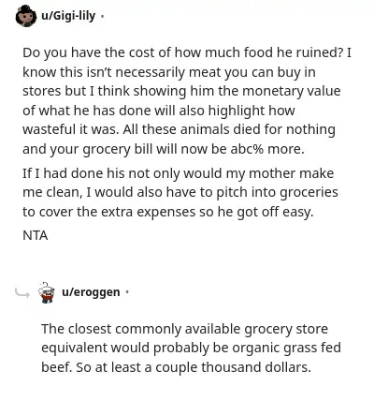Click eroggen's reply about grass fed beef
Screen dimensions: 374x401
pyautogui.click(x=191, y=348)
